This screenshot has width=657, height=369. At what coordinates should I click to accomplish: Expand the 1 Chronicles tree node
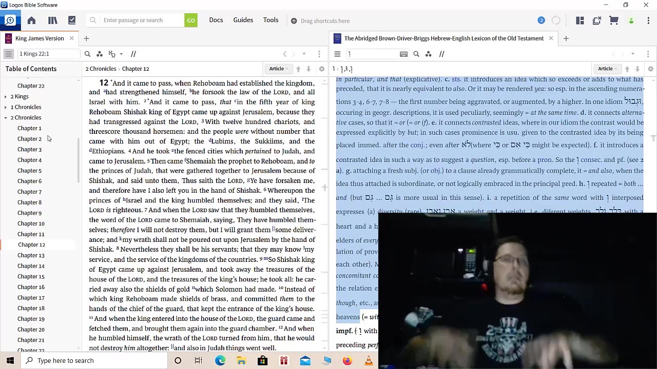6,107
